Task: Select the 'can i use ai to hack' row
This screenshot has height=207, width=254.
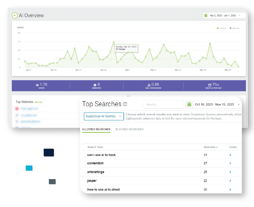Action: pos(162,155)
